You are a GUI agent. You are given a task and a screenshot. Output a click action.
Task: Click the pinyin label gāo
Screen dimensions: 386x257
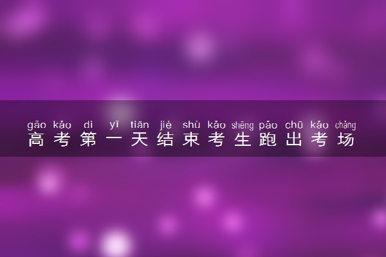(x=37, y=125)
